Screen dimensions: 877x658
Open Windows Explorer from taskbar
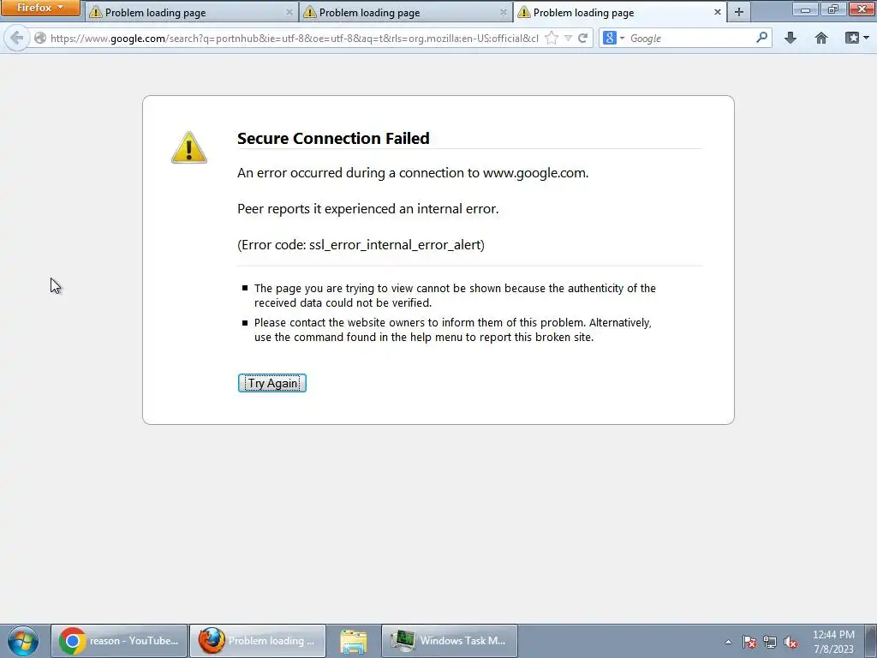(x=354, y=641)
